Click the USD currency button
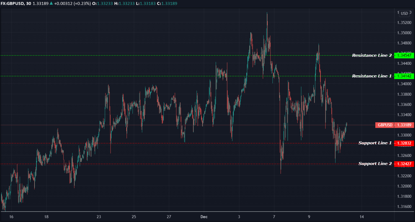 click(404, 13)
